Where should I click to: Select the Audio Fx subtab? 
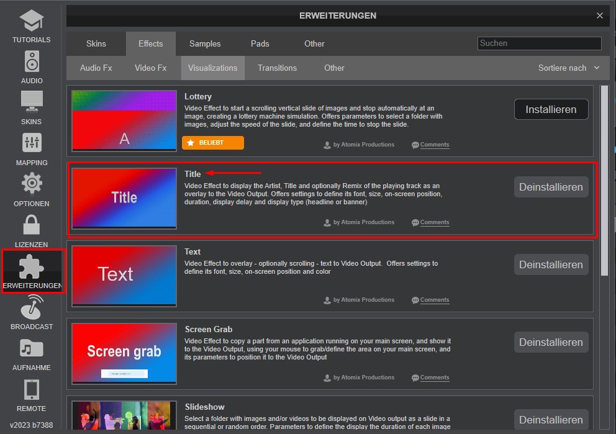pyautogui.click(x=96, y=68)
